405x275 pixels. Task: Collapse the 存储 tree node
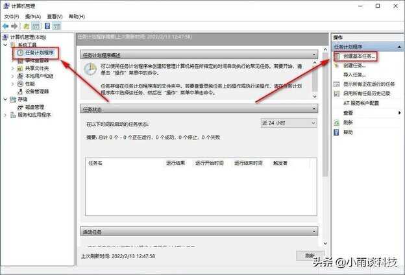click(5, 99)
